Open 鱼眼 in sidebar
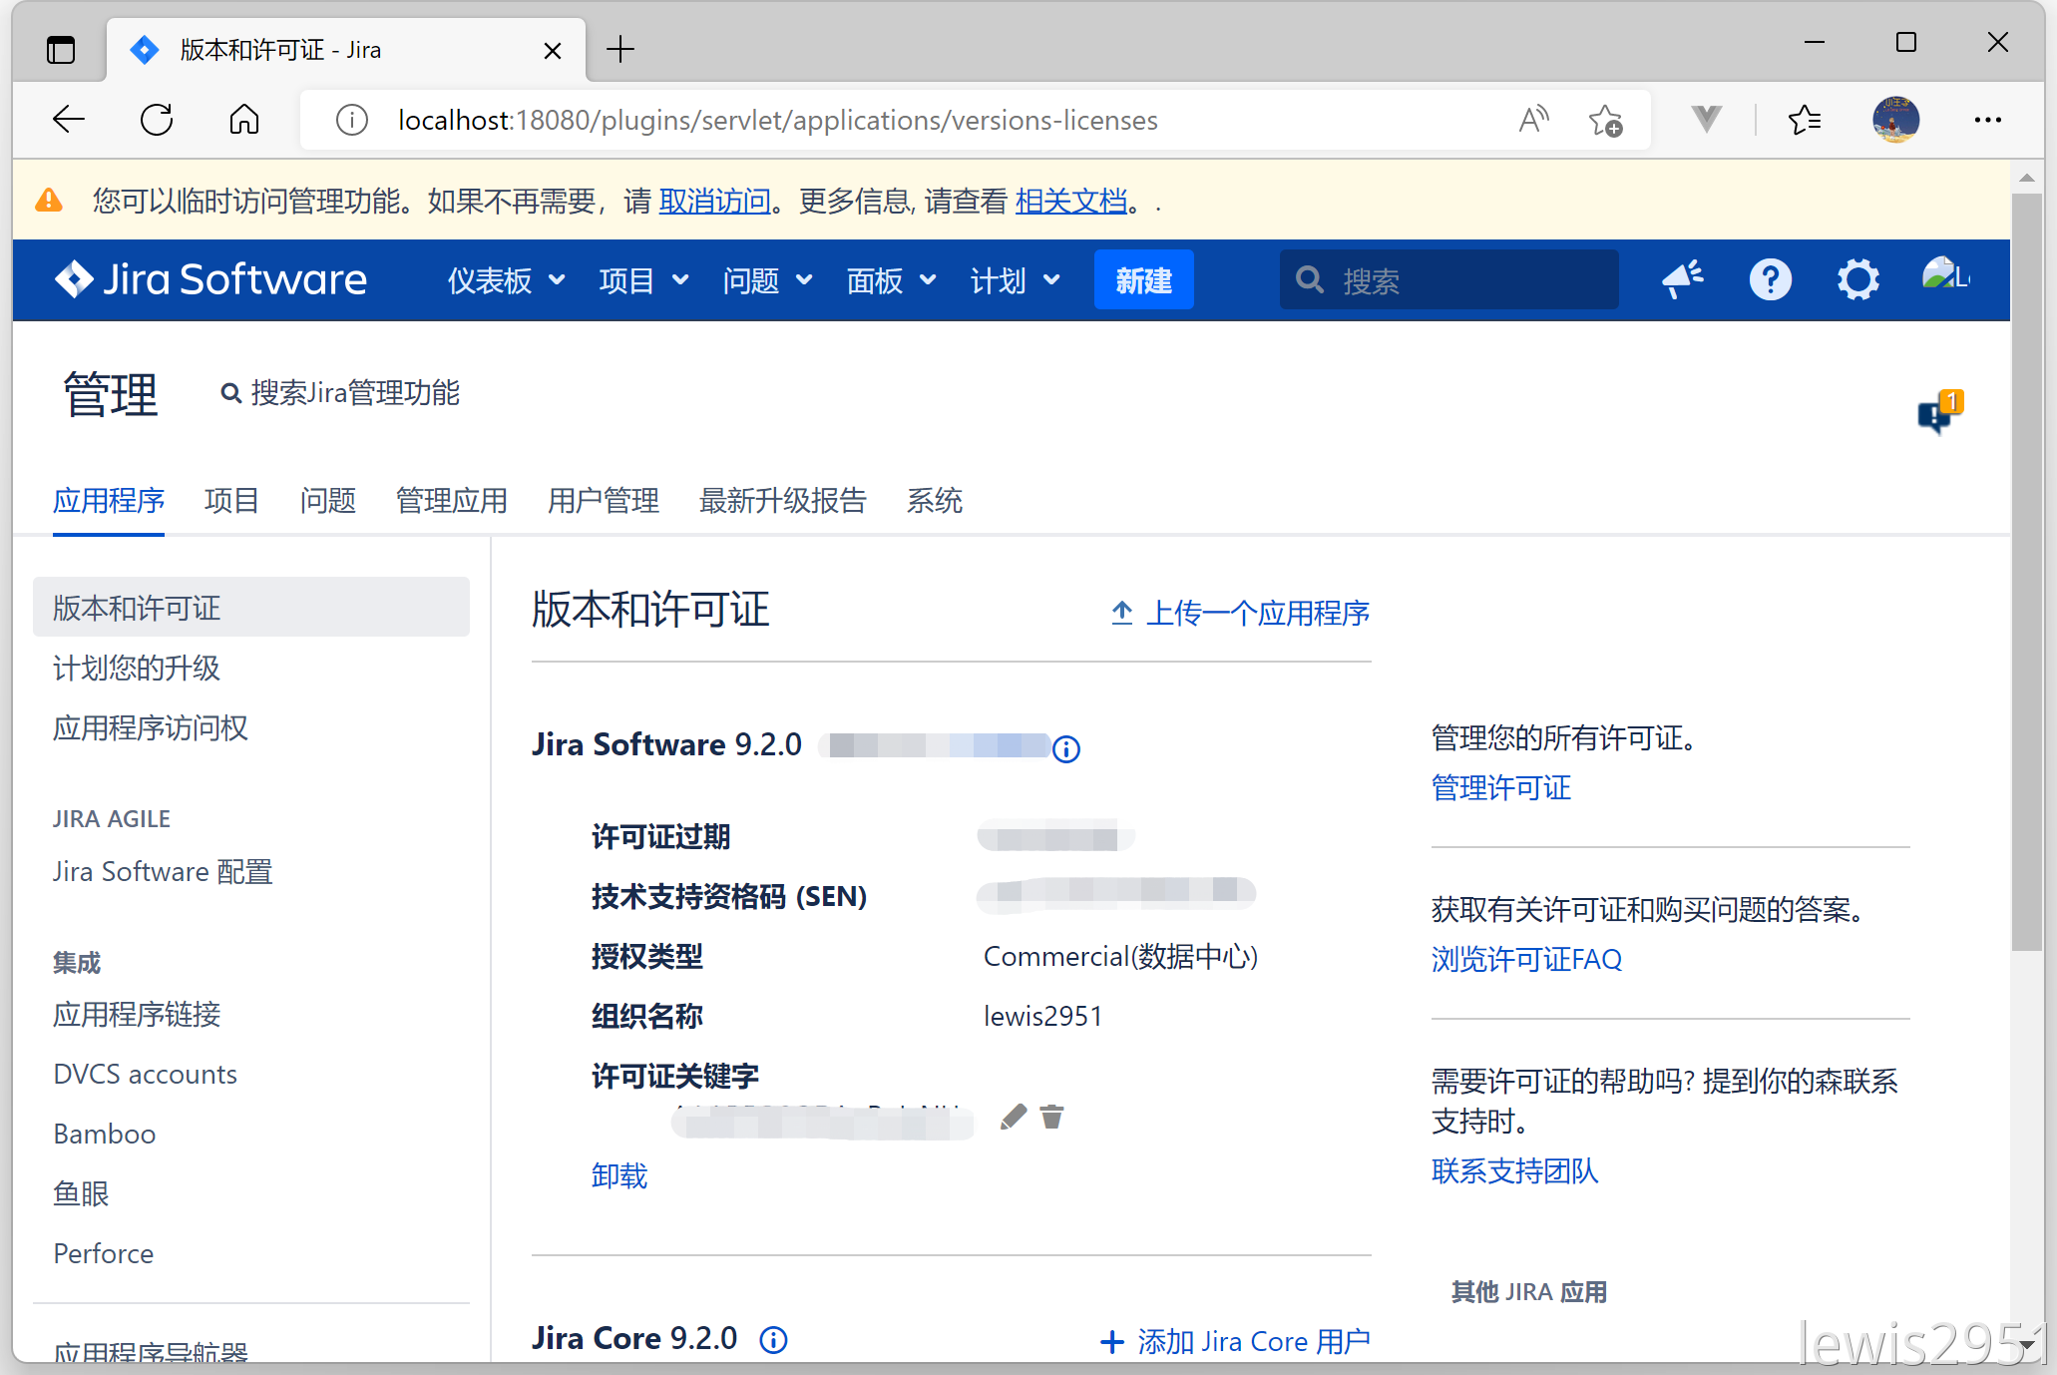The width and height of the screenshot is (2057, 1375). [x=81, y=1193]
